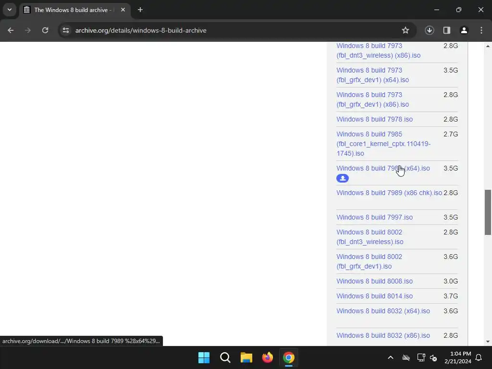492x369 pixels.
Task: Click the OneDrive cloud tray icon
Action: tap(406, 357)
